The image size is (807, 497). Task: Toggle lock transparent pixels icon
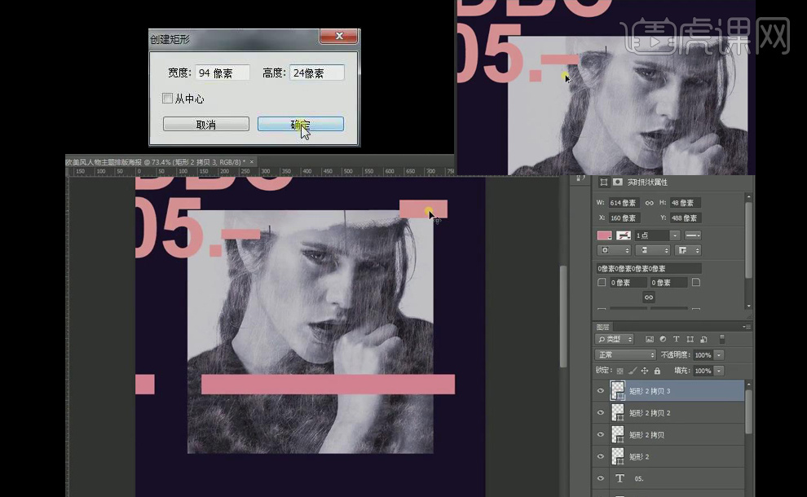coord(620,371)
